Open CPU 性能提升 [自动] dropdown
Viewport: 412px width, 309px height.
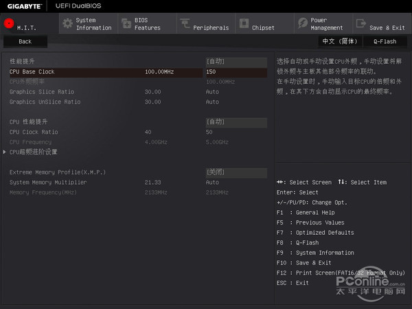(x=236, y=122)
